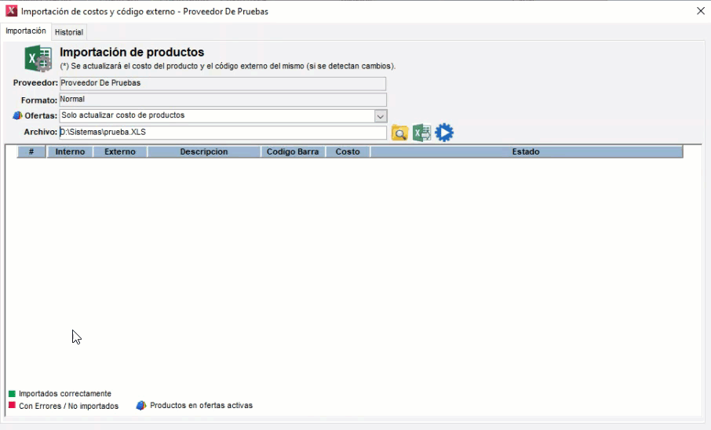Run import with the blue gear play icon
Screen dimensions: 711x430
[x=444, y=133]
